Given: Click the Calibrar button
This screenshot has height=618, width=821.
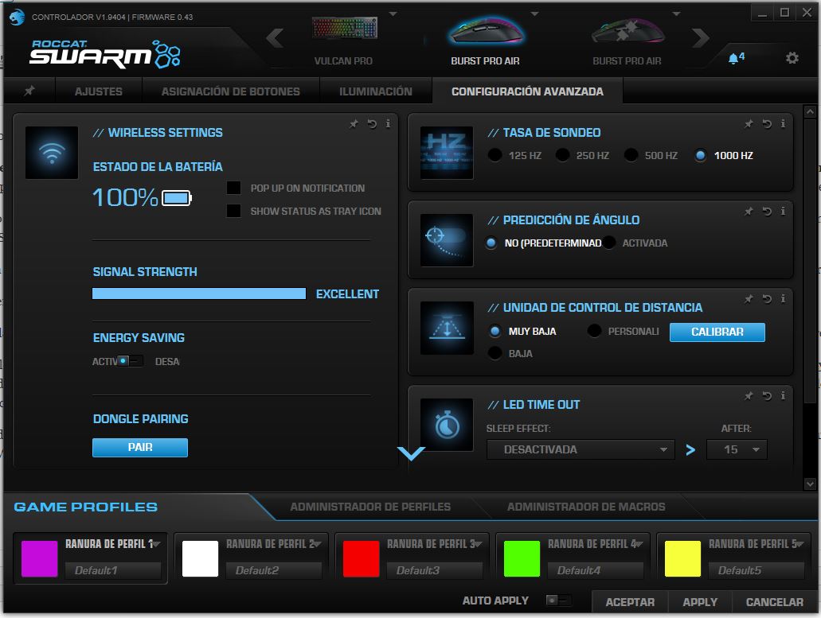Looking at the screenshot, I should (717, 332).
